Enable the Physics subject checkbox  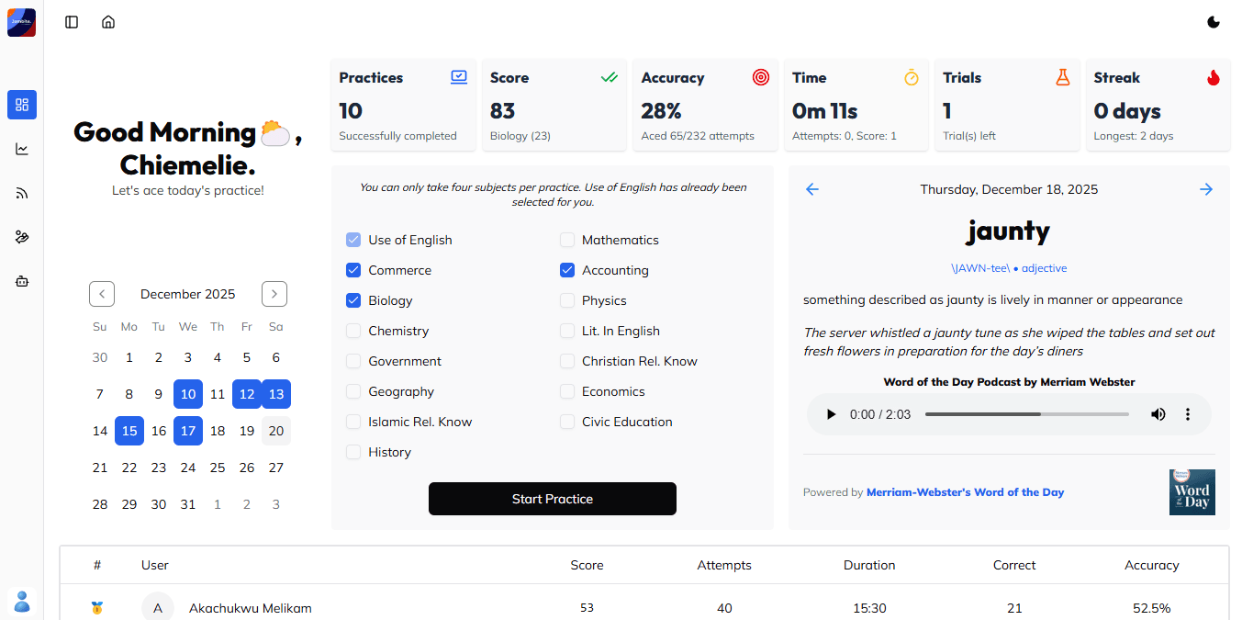coord(567,300)
